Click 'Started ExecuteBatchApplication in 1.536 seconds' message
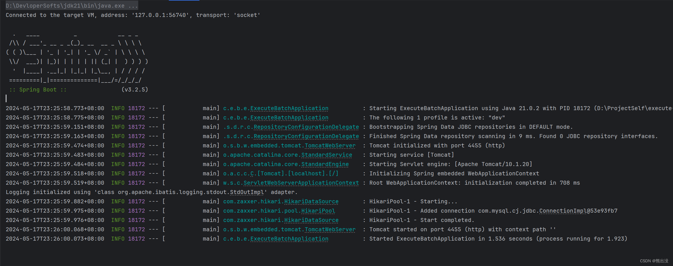 498,239
